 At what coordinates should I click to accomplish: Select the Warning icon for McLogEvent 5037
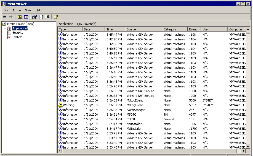[x=60, y=105]
